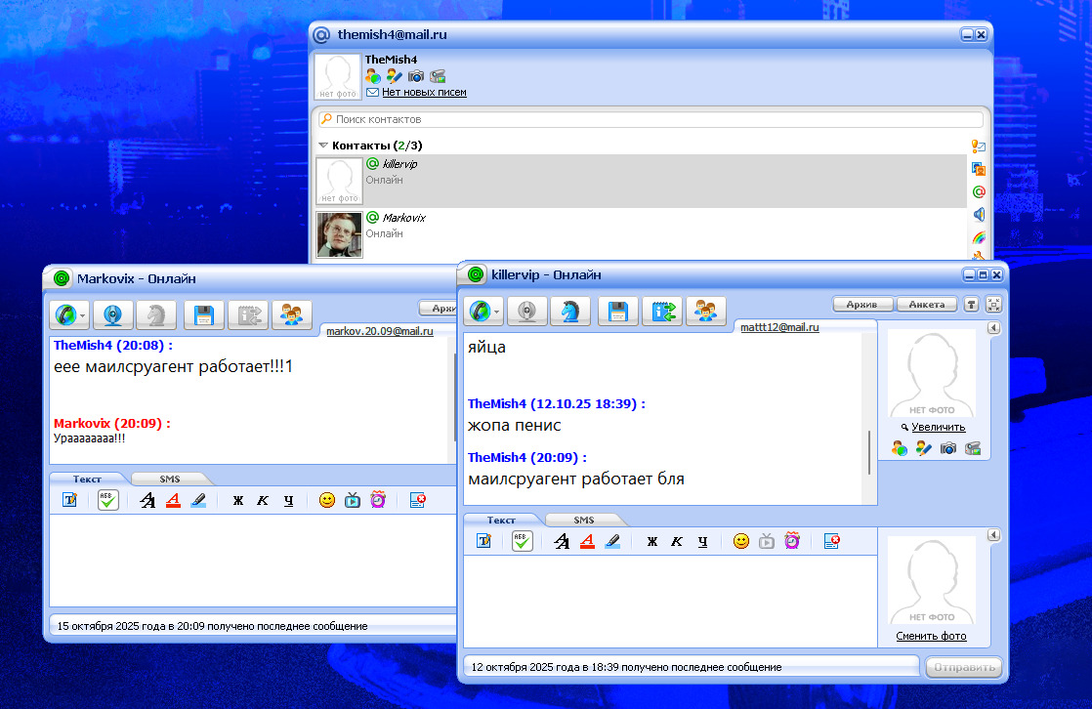The width and height of the screenshot is (1092, 709).
Task: Collapse killervip's photo panel with the arrow
Action: 993,328
